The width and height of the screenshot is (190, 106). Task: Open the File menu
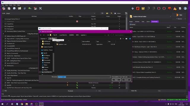[3, 5]
